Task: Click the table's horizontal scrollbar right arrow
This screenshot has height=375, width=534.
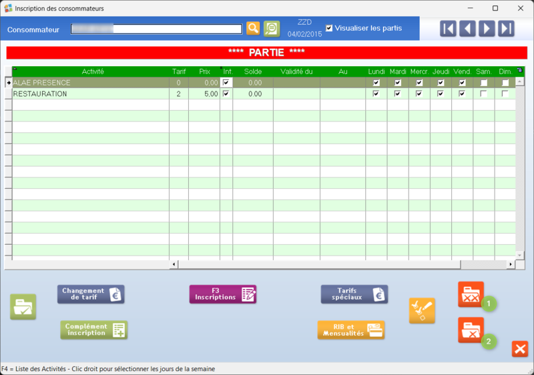Action: tap(511, 264)
